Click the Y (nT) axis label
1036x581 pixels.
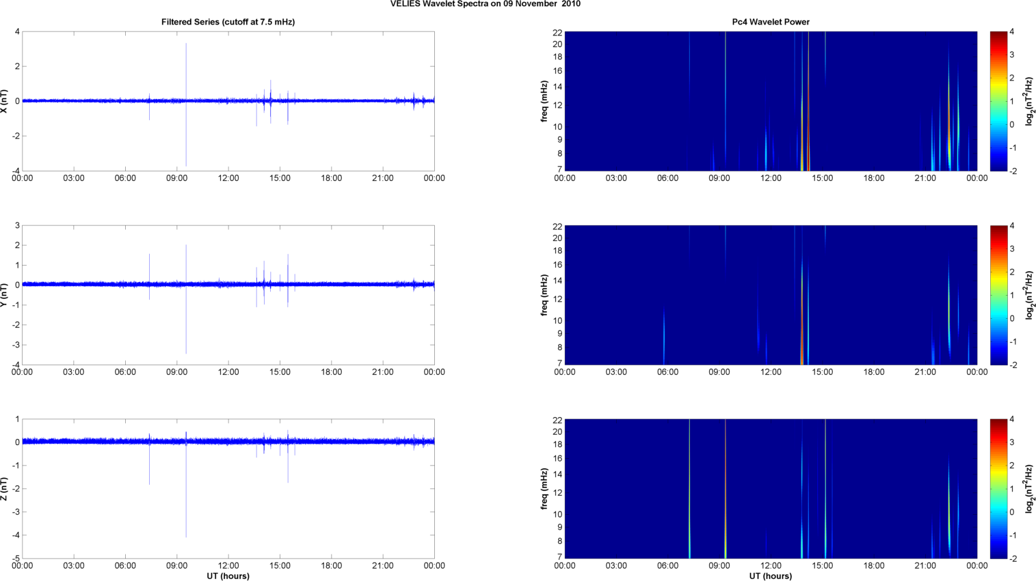pyautogui.click(x=5, y=295)
